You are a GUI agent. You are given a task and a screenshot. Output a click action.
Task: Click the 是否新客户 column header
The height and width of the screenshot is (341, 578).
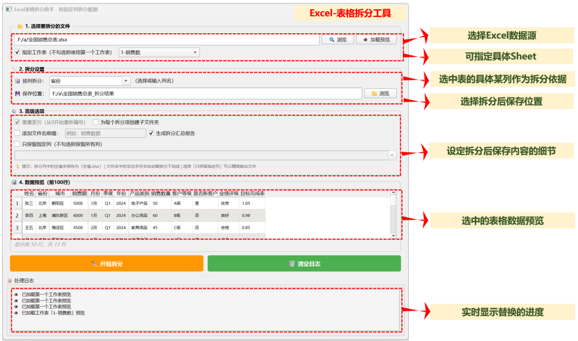point(206,193)
